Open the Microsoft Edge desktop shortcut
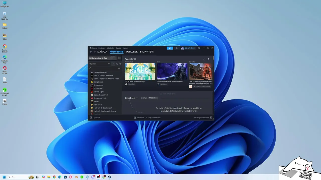 (x=5, y=59)
